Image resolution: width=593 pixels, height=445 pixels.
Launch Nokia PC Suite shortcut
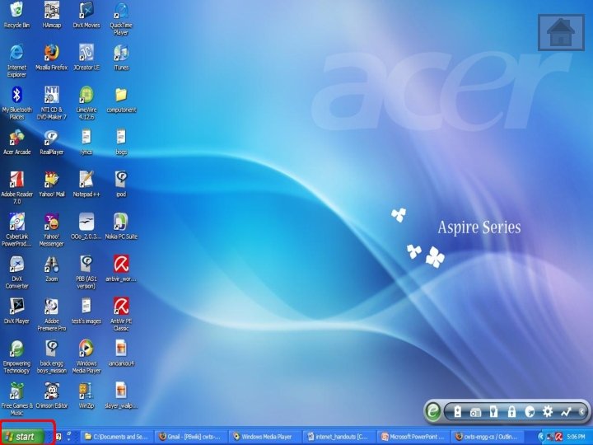(121, 222)
